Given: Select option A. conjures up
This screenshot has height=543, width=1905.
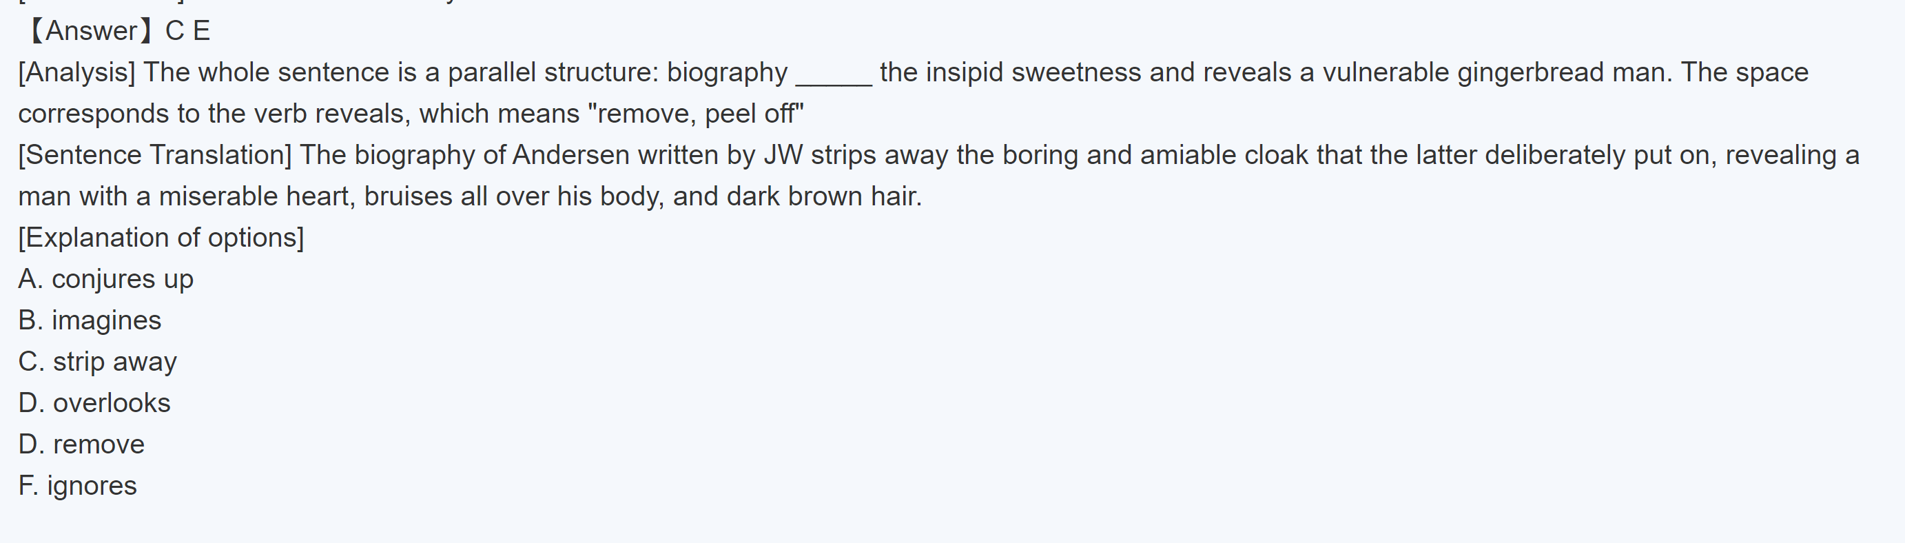Looking at the screenshot, I should pyautogui.click(x=105, y=280).
